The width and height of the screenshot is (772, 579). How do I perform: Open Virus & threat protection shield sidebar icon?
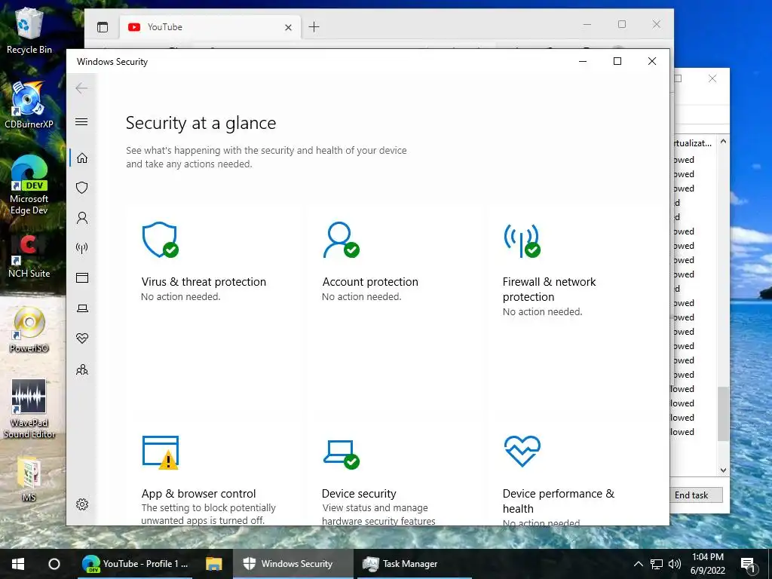[82, 188]
